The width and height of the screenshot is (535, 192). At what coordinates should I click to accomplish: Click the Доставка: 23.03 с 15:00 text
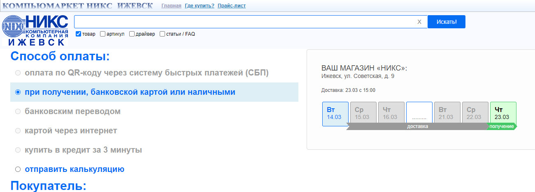pyautogui.click(x=348, y=90)
